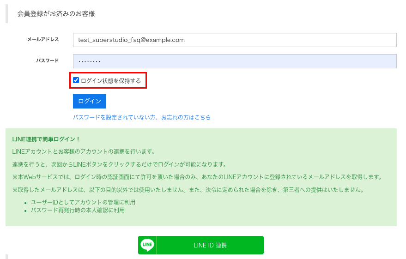Click the email address input field
The image size is (406, 259).
pos(235,40)
